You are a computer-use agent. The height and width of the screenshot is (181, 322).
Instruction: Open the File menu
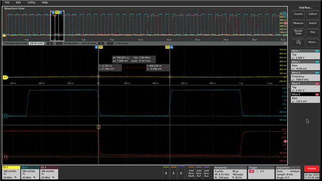pyautogui.click(x=7, y=3)
